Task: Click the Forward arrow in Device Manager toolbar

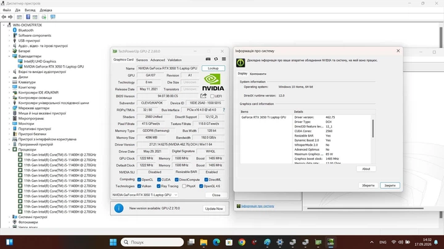Action: (x=10, y=17)
